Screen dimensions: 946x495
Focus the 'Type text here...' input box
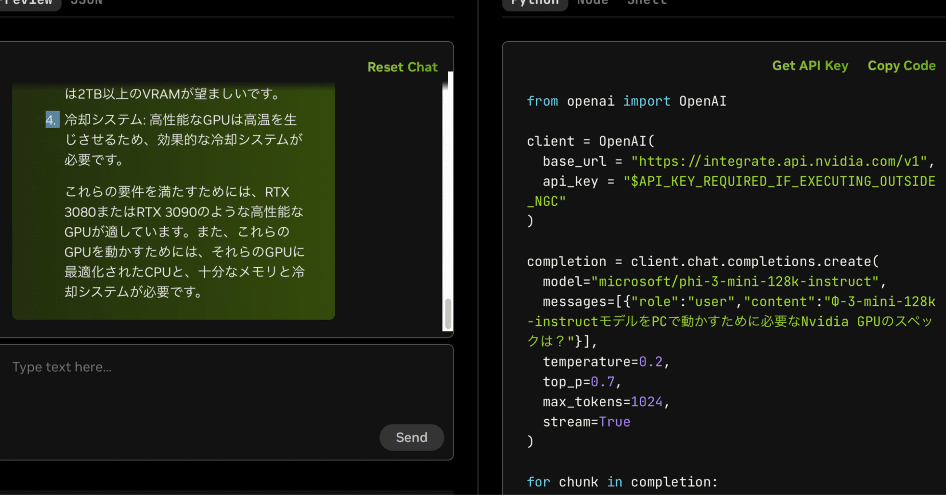click(226, 402)
